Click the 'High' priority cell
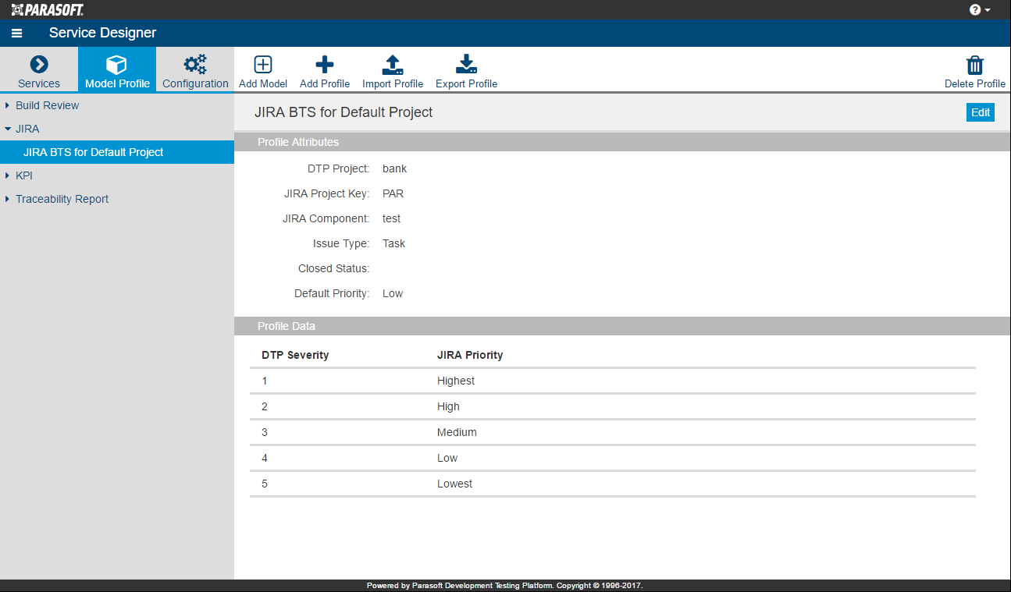The height and width of the screenshot is (592, 1011). (x=448, y=406)
